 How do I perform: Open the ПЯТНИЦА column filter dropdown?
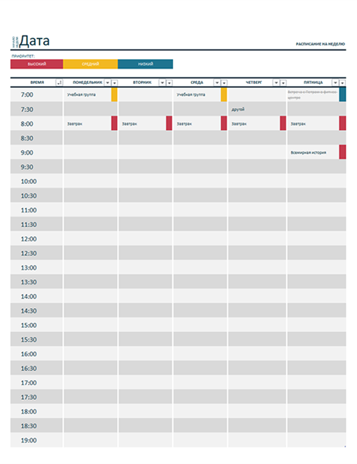point(335,83)
